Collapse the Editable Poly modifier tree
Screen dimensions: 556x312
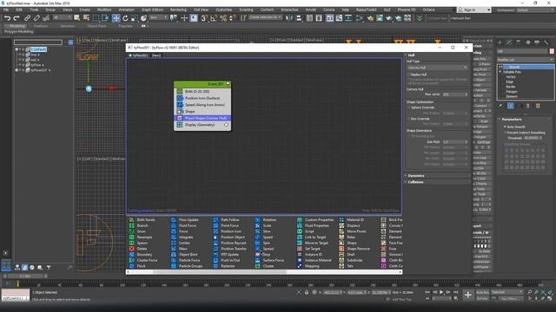tap(500, 72)
